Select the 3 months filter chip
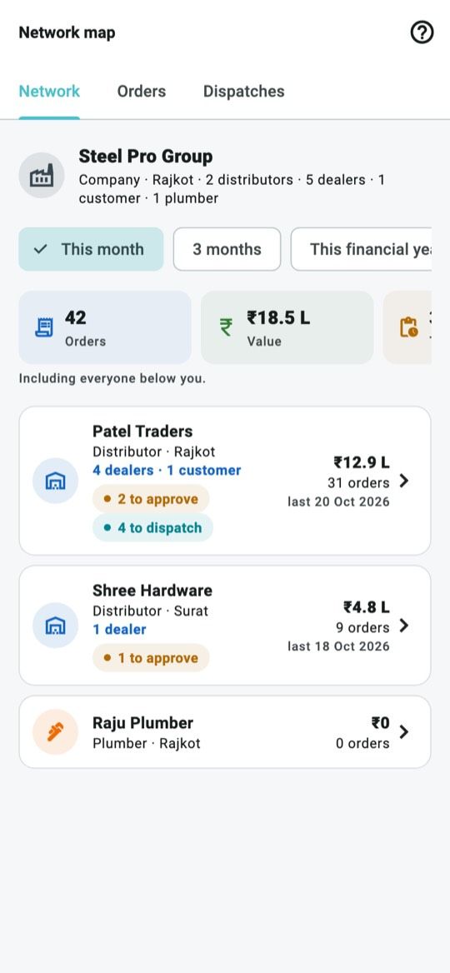Screen dimensions: 450x973 click(227, 249)
